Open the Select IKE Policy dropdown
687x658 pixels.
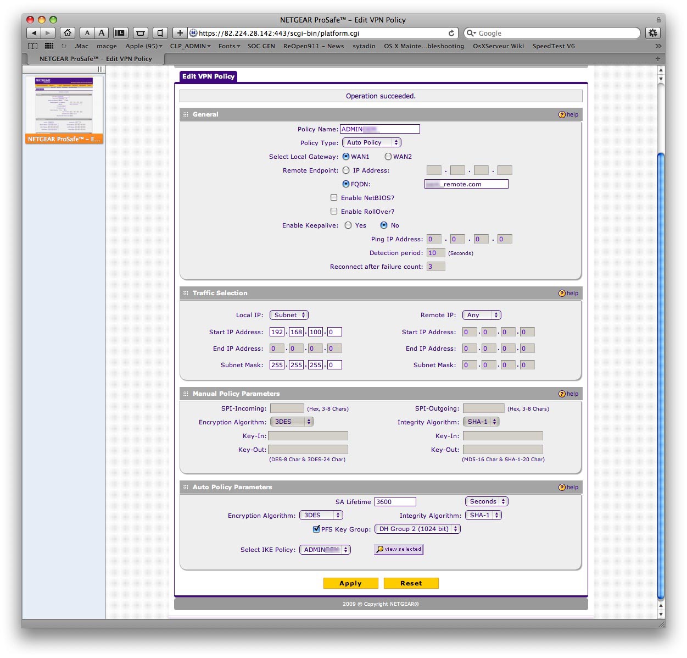coord(325,550)
